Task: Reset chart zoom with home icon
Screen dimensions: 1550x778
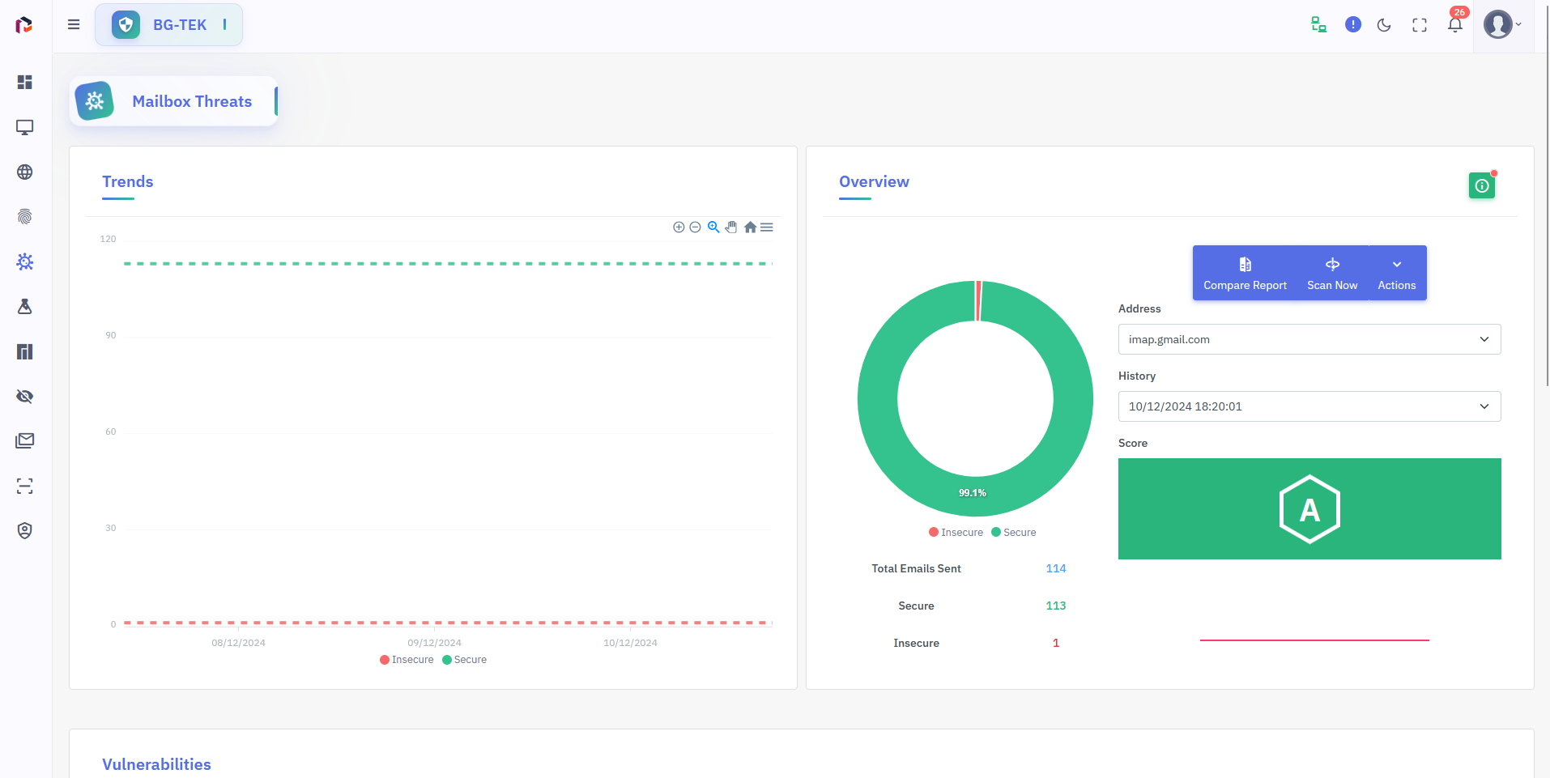Action: tap(750, 227)
